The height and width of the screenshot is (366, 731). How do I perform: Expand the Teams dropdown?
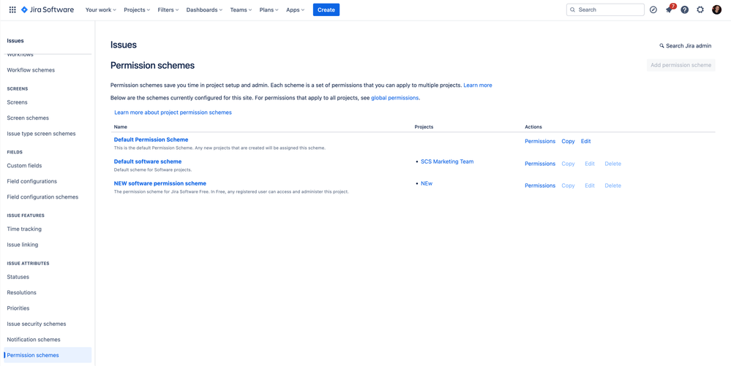point(241,9)
